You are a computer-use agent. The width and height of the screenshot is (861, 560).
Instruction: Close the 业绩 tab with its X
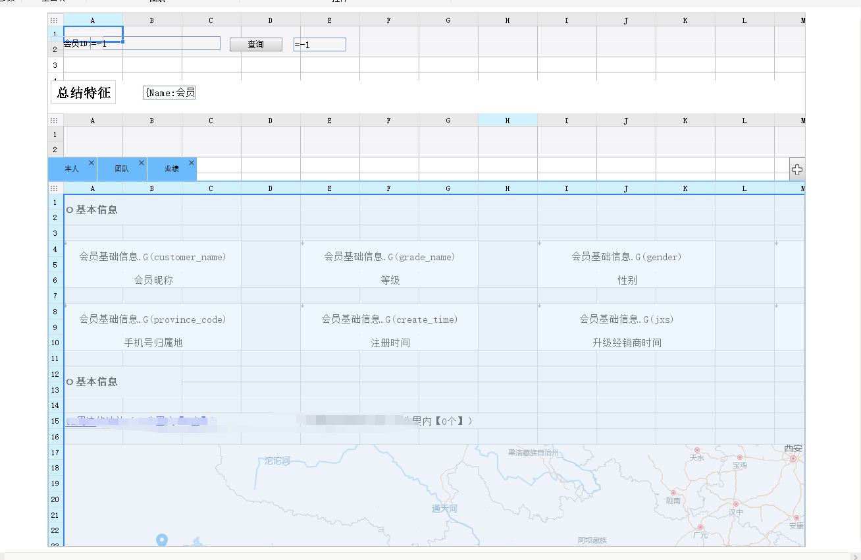[x=192, y=163]
